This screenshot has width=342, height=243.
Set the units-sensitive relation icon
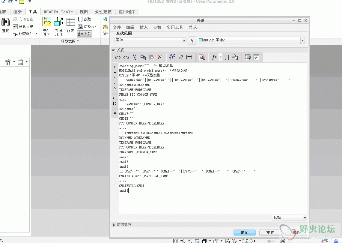[x=202, y=57]
